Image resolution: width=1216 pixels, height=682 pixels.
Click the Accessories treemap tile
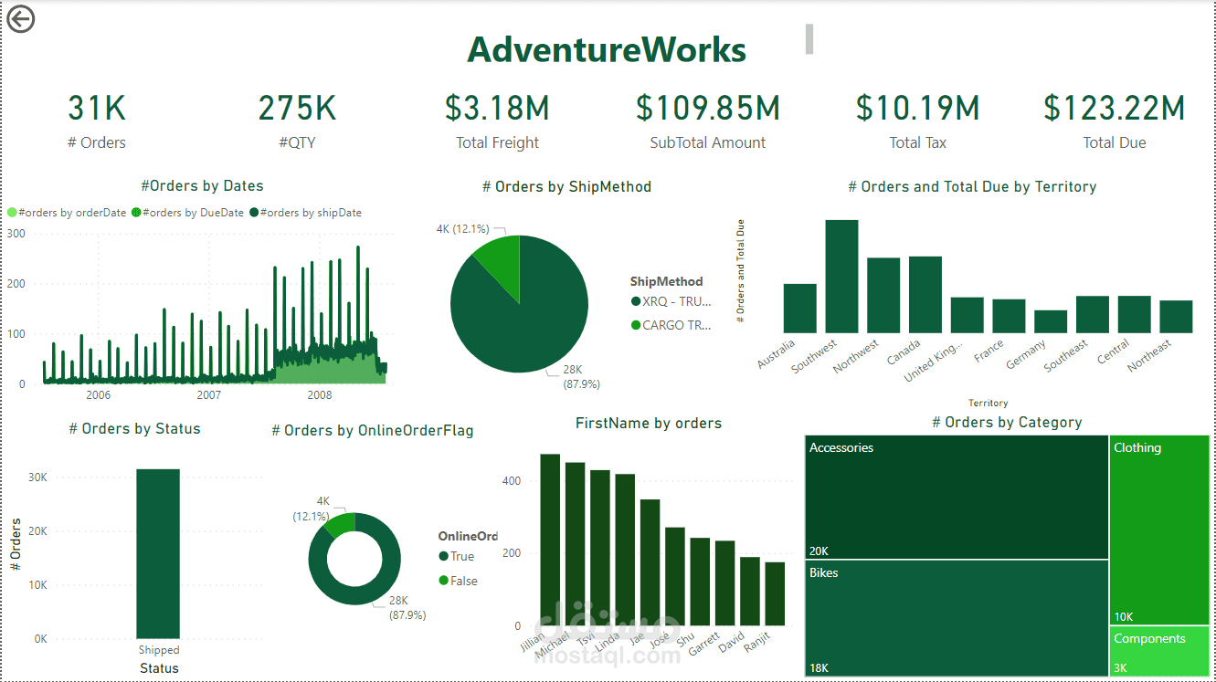tap(957, 498)
